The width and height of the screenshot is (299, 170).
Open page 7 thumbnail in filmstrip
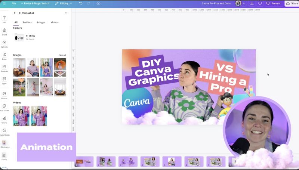[x=216, y=162]
